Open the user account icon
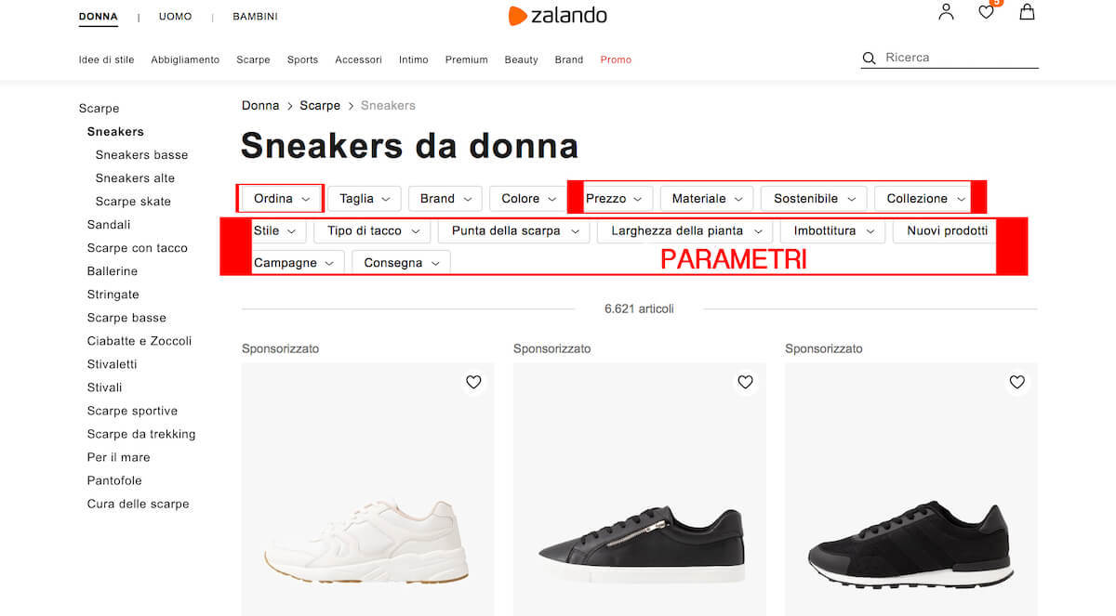Image resolution: width=1116 pixels, height=616 pixels. click(946, 12)
